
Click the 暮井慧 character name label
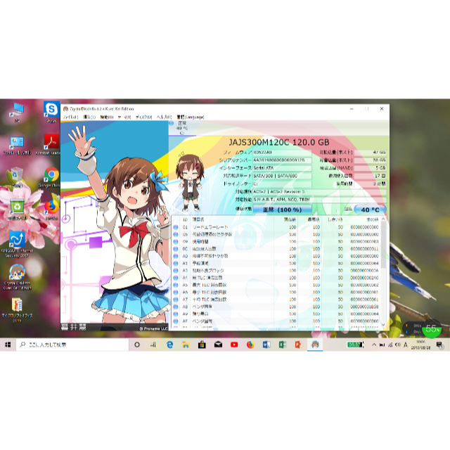click(x=73, y=327)
